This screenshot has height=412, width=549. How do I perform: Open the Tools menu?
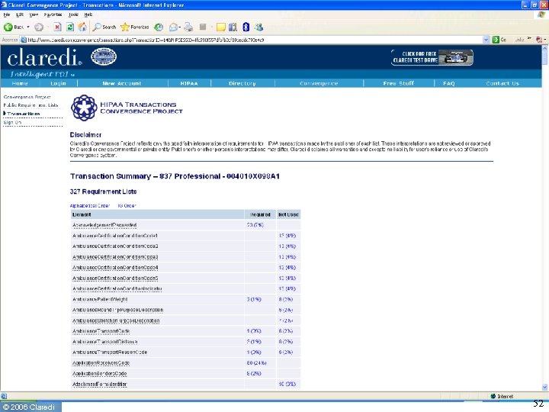tap(73, 14)
